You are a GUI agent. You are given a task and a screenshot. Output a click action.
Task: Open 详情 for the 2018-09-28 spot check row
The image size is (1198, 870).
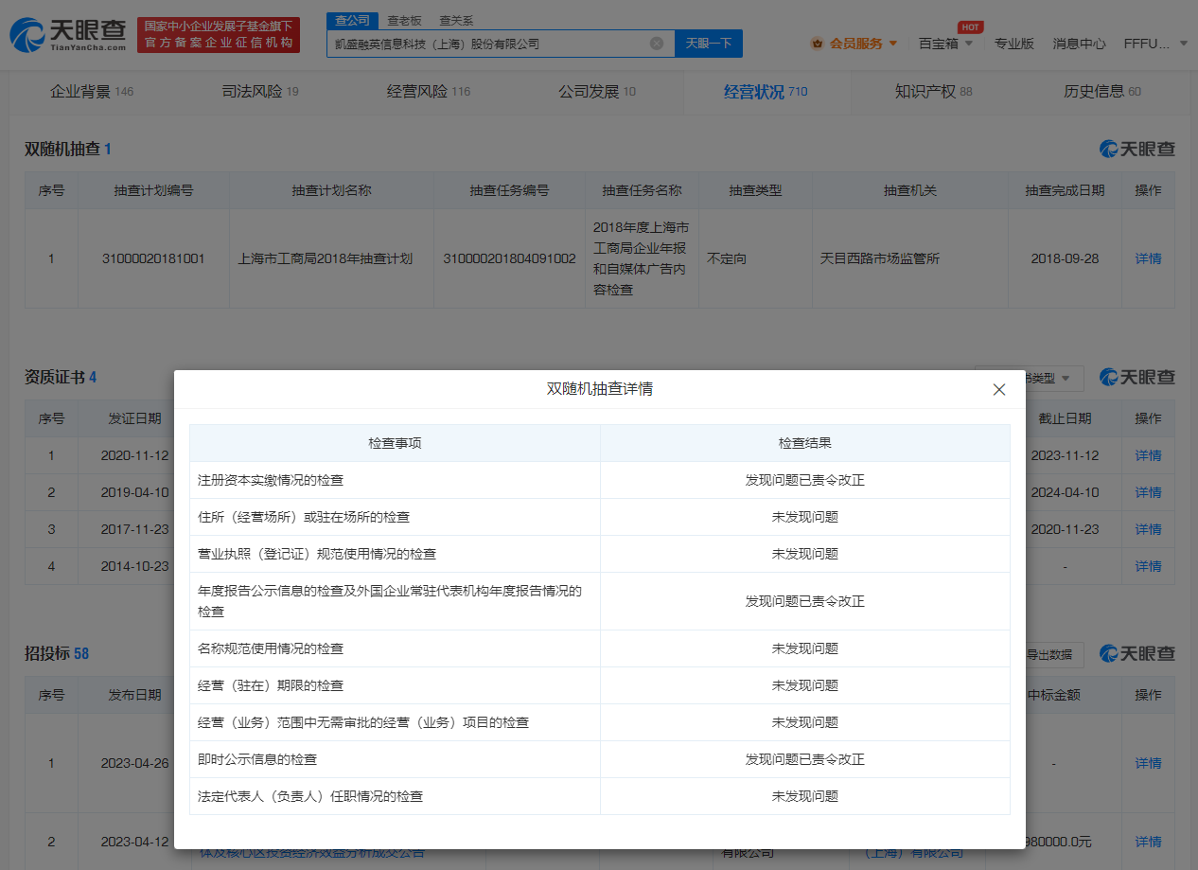[1148, 258]
